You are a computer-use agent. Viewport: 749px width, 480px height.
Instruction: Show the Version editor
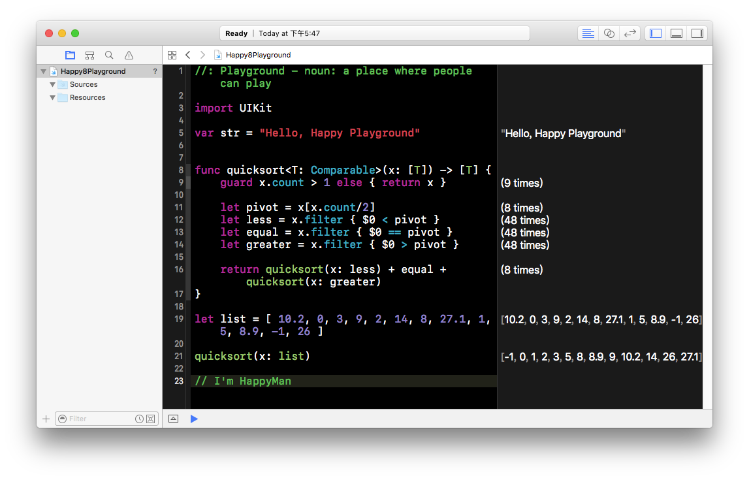[629, 33]
